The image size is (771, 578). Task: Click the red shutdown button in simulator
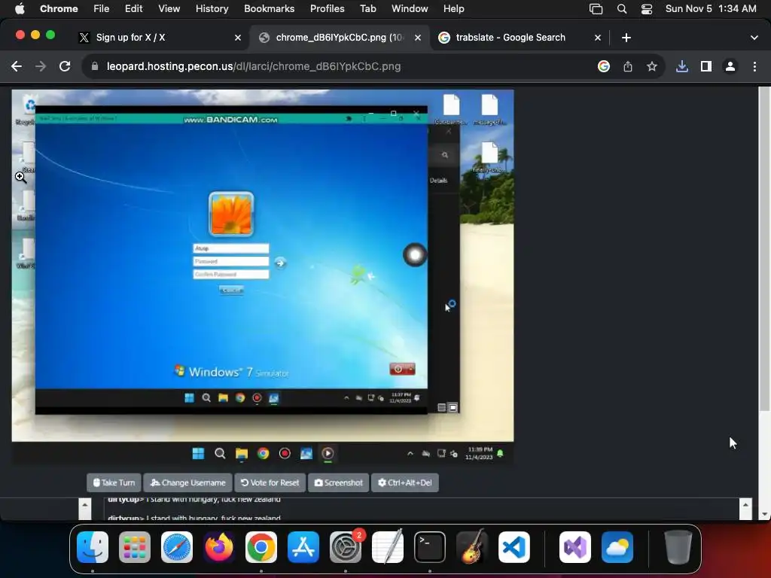tap(402, 369)
